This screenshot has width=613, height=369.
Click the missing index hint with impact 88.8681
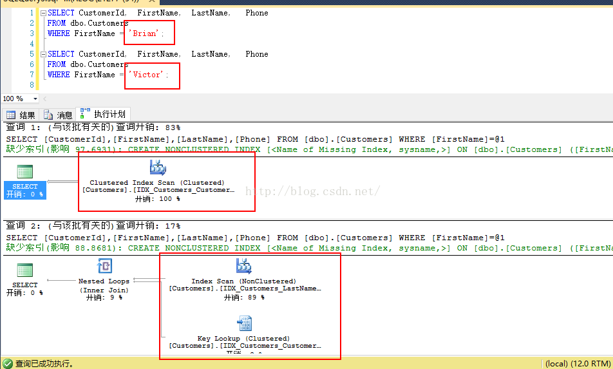pyautogui.click(x=309, y=248)
